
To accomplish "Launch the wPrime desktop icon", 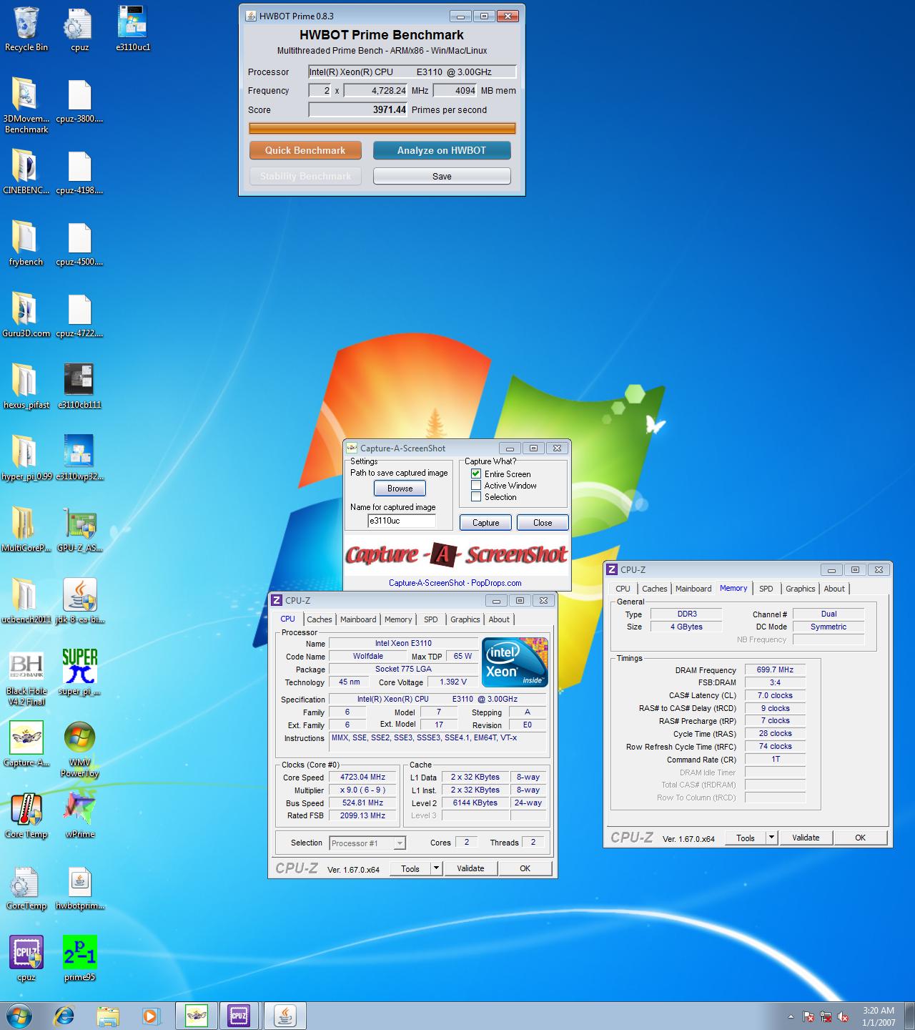I will (x=79, y=815).
